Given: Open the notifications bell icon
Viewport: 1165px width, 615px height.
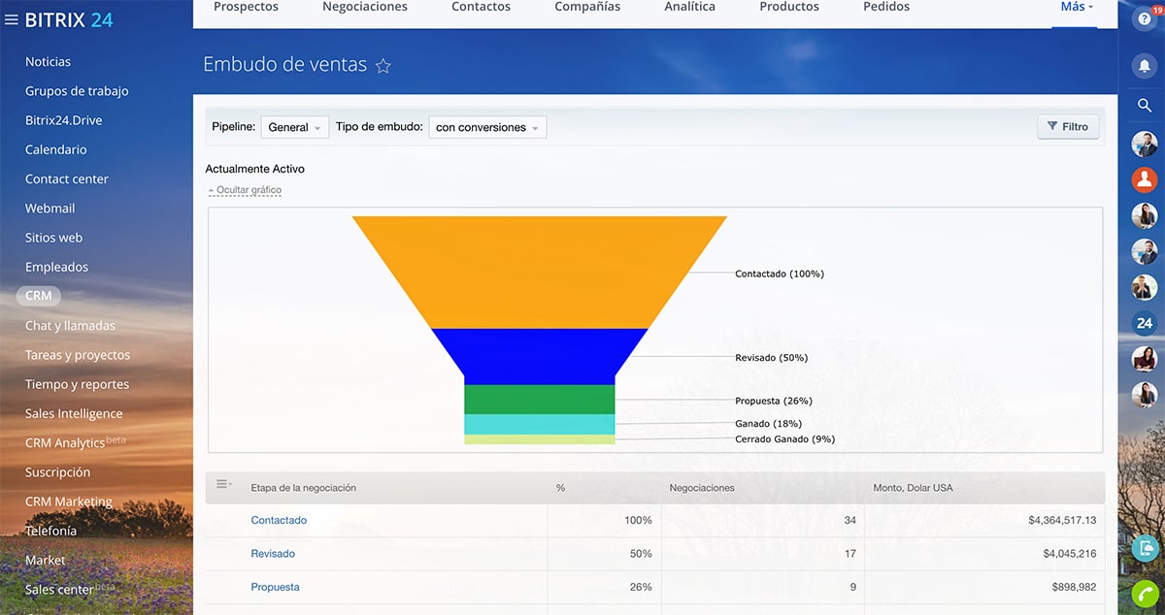Looking at the screenshot, I should tap(1144, 65).
